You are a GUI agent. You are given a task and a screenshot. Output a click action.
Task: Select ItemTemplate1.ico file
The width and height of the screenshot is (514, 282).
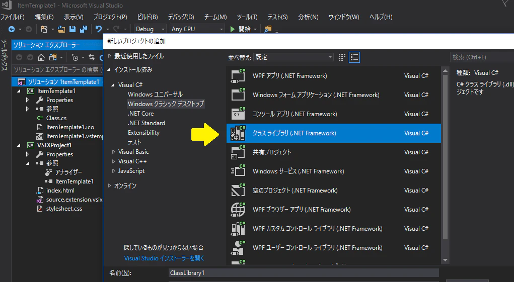tap(70, 127)
